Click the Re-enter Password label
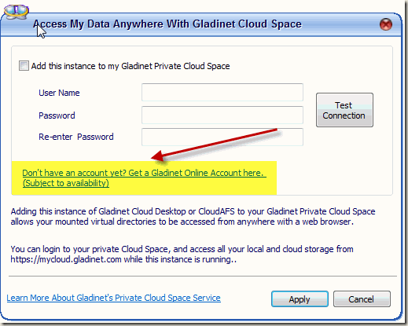Image resolution: width=408 pixels, height=326 pixels. point(76,137)
